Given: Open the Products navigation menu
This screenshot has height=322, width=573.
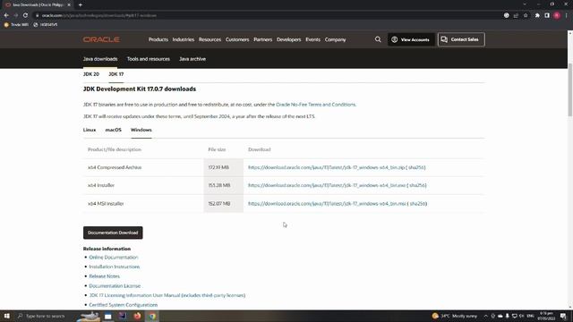Looking at the screenshot, I should coord(158,39).
